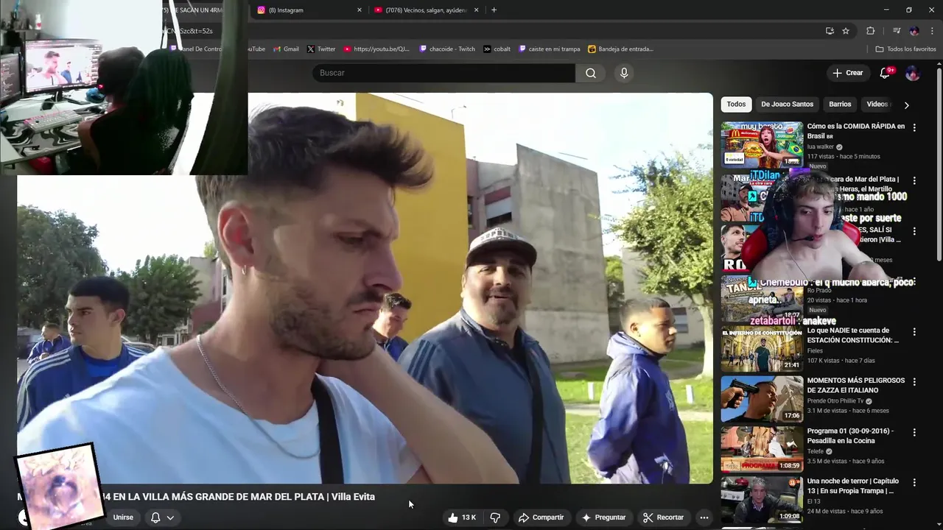Image resolution: width=943 pixels, height=530 pixels.
Task: Show more filter chips with right chevron
Action: coord(906,105)
